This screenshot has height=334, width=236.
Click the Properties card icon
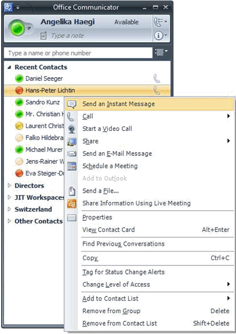coord(72,217)
